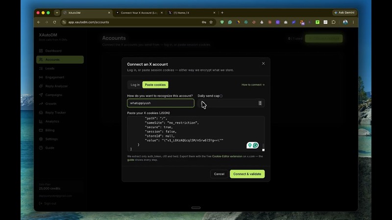Open Accounts in the sidebar
The height and width of the screenshot is (220, 392).
(x=60, y=60)
